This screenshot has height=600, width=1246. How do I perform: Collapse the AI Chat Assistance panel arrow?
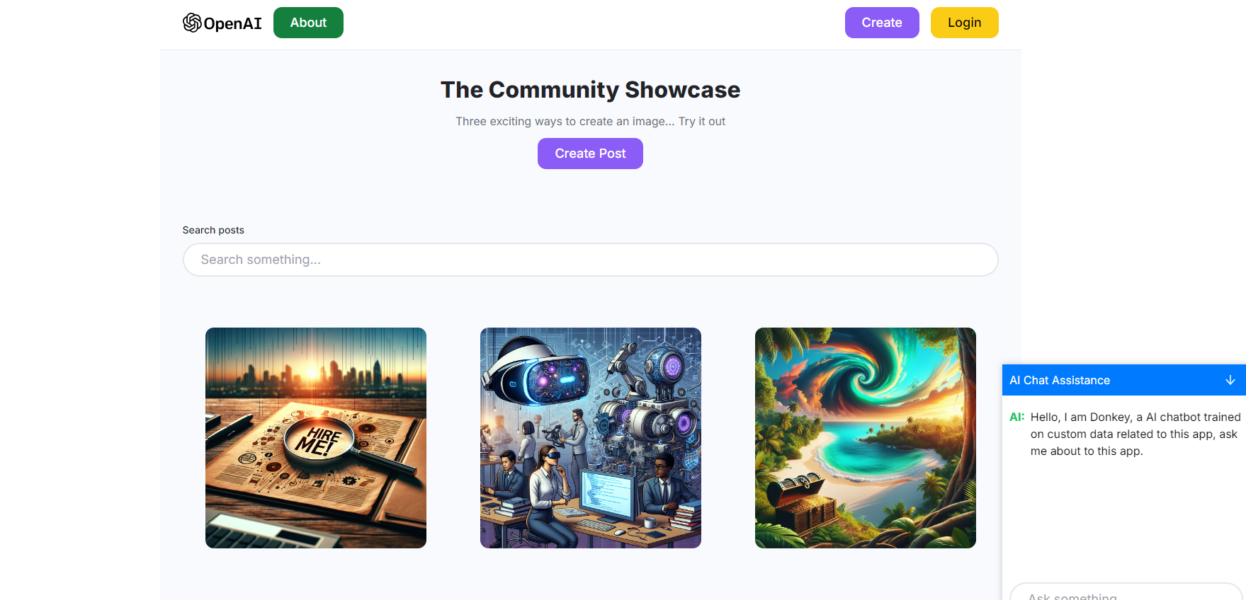[x=1230, y=380]
